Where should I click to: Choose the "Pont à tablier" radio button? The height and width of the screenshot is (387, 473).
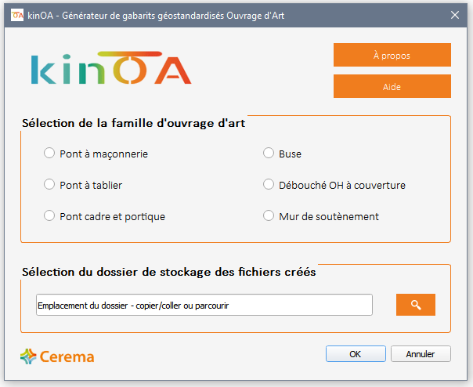49,185
